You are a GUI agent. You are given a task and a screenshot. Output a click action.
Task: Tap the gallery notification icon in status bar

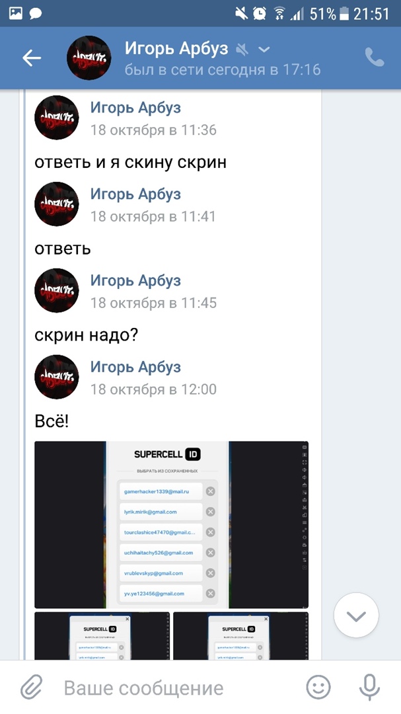point(15,13)
